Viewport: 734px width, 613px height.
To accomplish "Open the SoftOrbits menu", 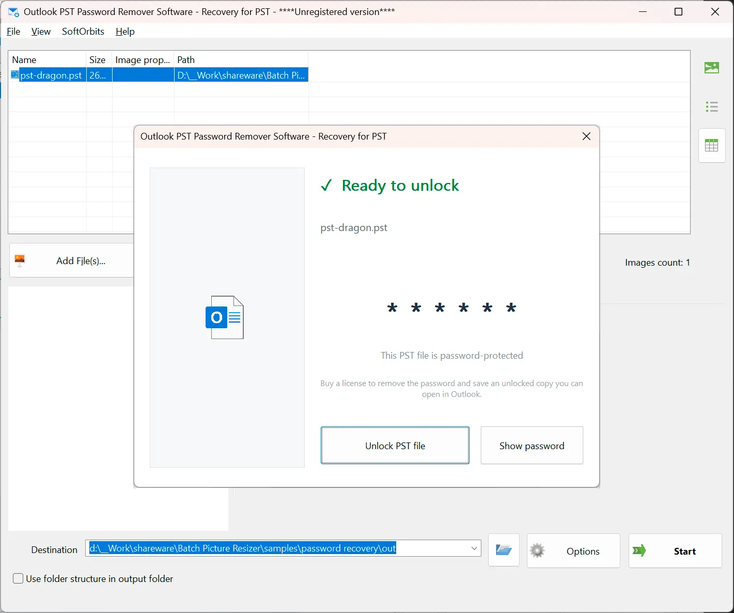I will 83,32.
